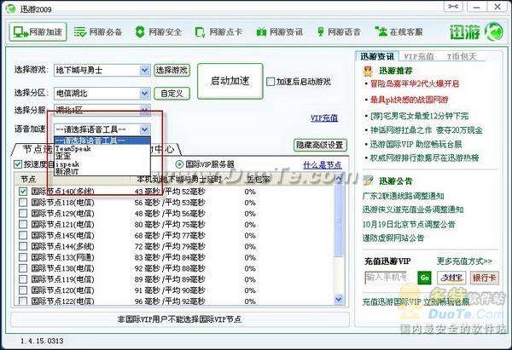Pay via the 支付宝 button
The height and width of the screenshot is (350, 512).
(451, 278)
